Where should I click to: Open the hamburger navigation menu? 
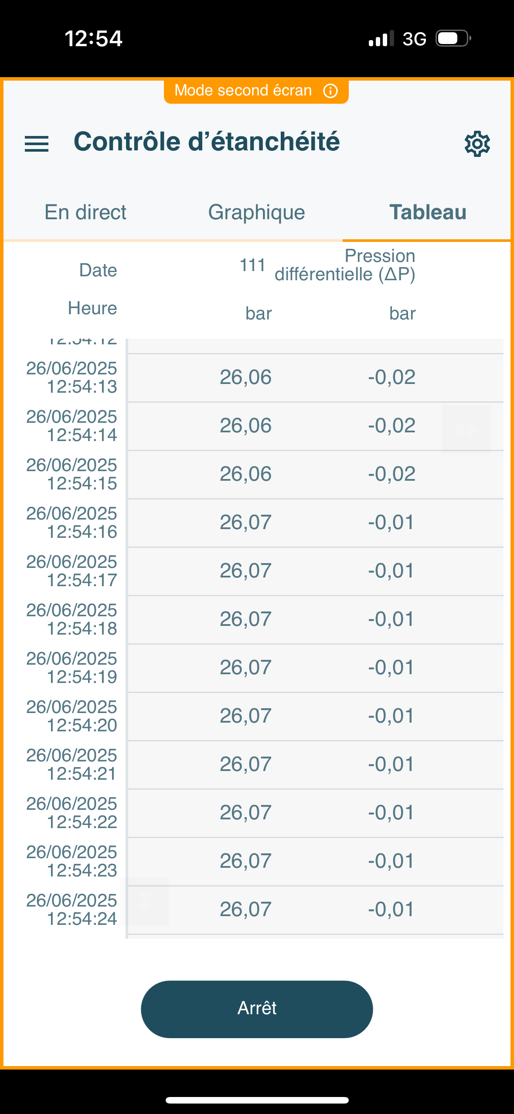[x=37, y=143]
